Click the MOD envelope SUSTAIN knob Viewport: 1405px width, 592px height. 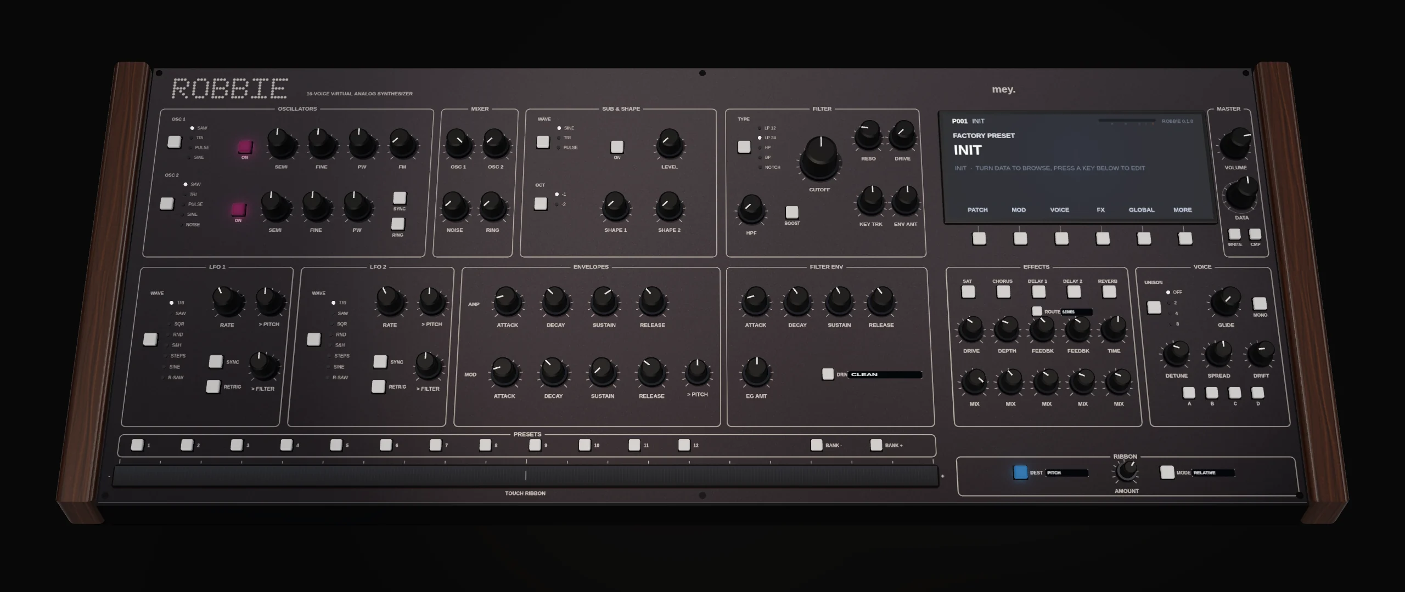point(603,373)
